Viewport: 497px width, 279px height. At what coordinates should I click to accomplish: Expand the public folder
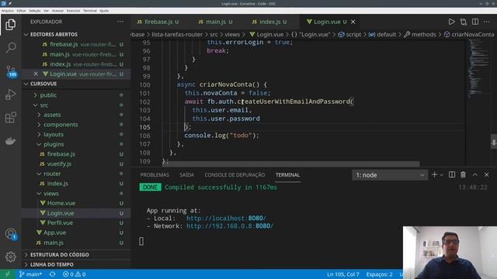tap(48, 95)
